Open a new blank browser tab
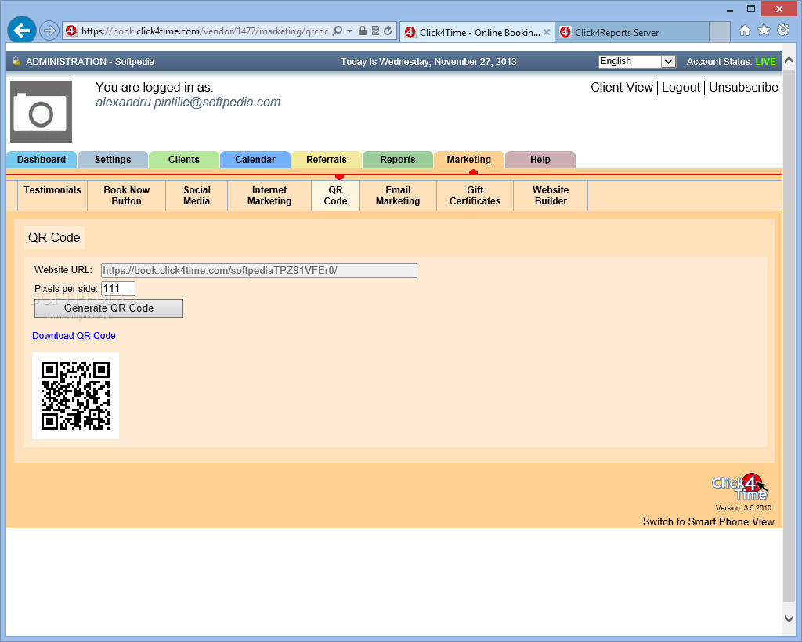Image resolution: width=802 pixels, height=642 pixels. (x=720, y=32)
